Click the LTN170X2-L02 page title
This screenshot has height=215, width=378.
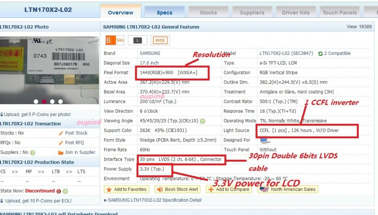[48, 10]
